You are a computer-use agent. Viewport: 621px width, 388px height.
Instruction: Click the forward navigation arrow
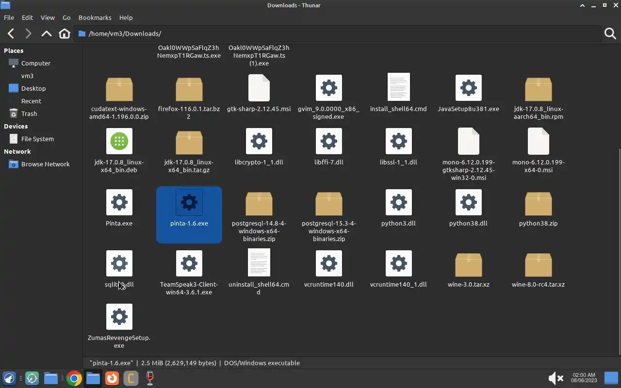[x=28, y=33]
